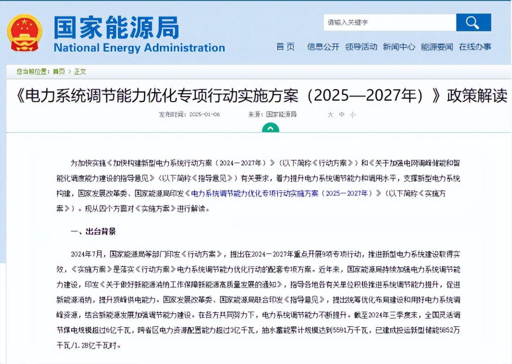
Task: Set font size to 大
Action: click(330, 115)
